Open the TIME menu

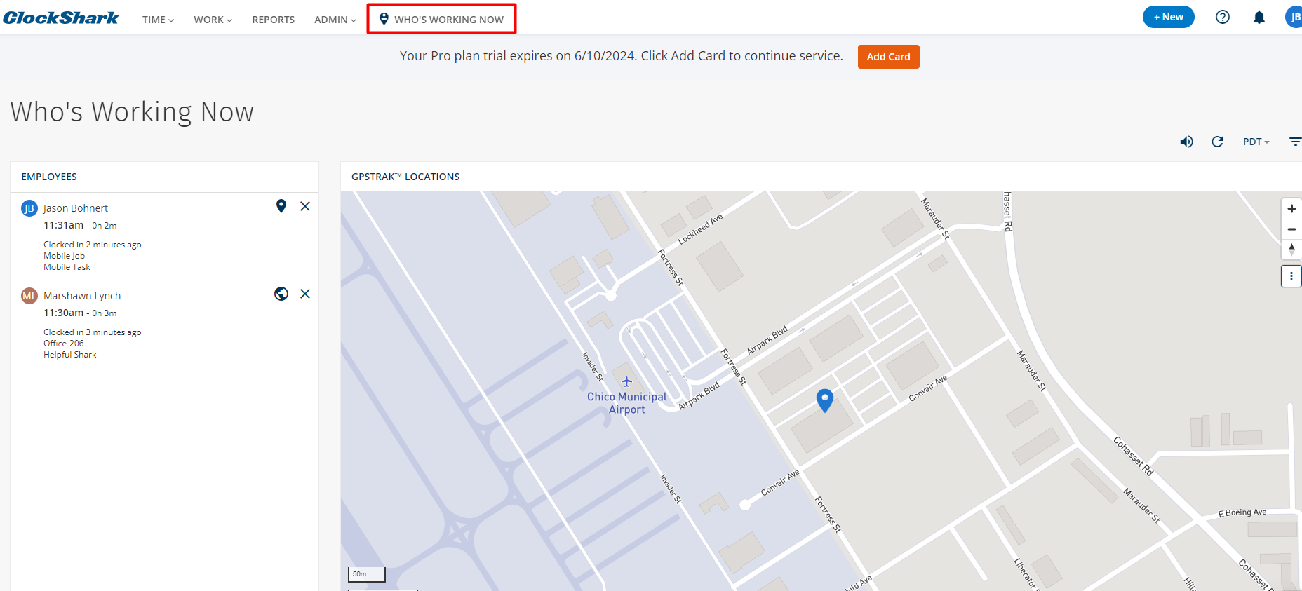(158, 20)
